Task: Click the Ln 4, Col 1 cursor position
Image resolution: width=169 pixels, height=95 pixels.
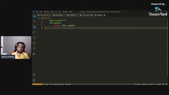Action: coord(138,84)
